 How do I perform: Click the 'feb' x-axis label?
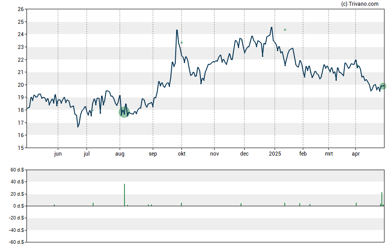coord(303,154)
